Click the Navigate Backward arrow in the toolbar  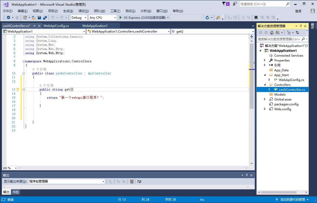[8, 18]
